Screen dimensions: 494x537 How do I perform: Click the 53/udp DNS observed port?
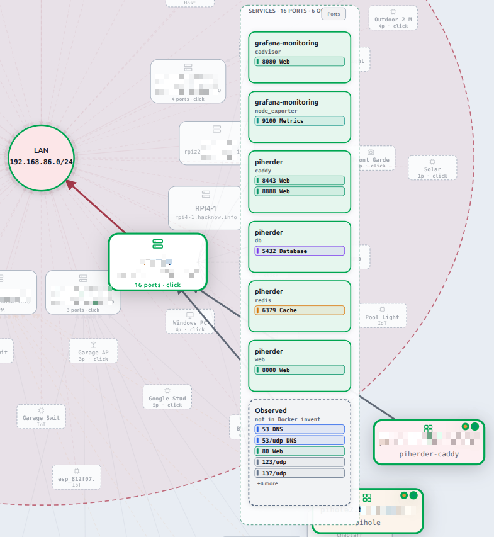coord(300,441)
